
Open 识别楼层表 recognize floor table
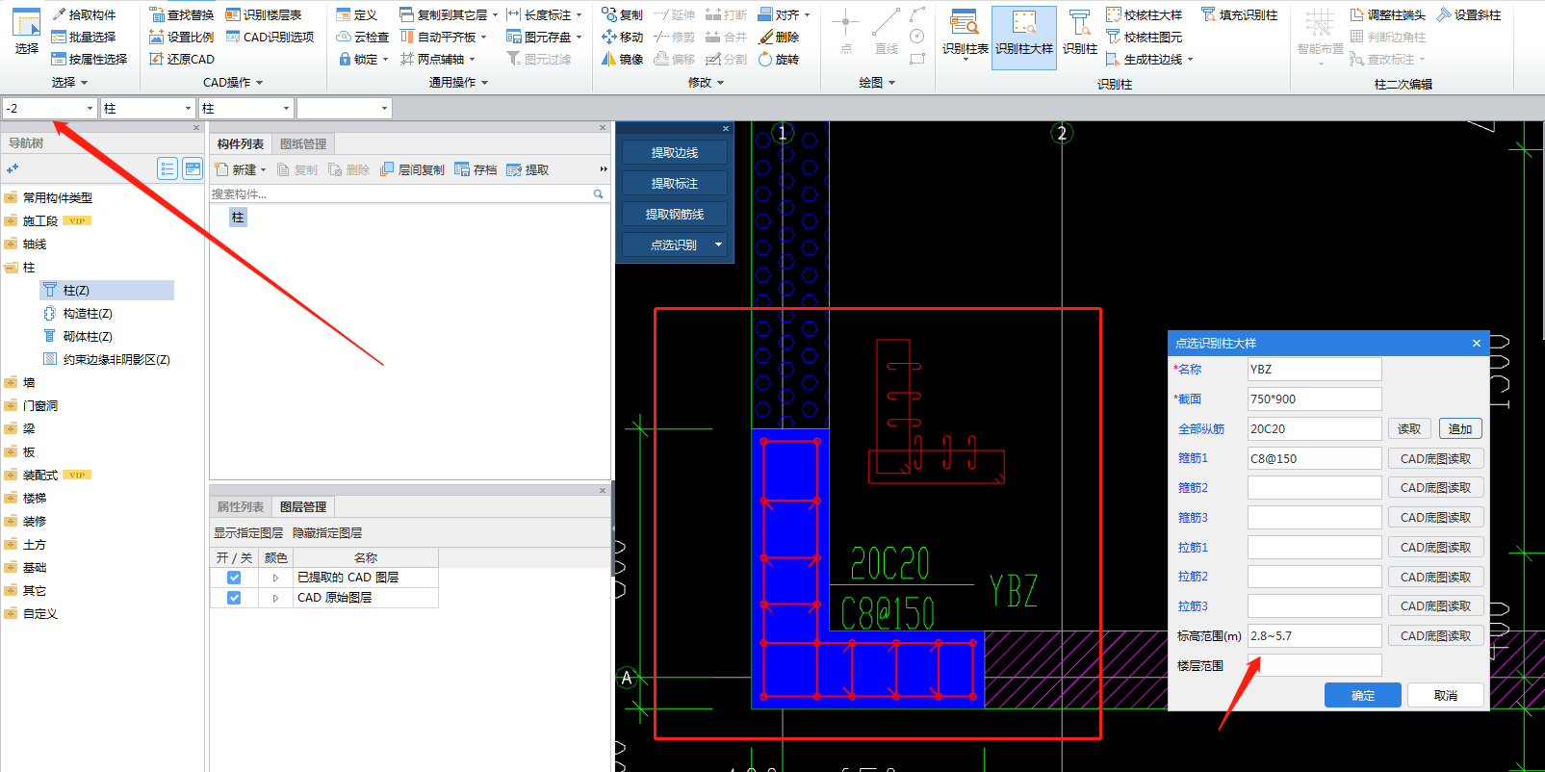point(264,14)
